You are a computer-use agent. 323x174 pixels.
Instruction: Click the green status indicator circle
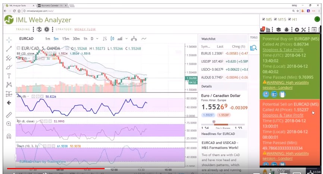coord(317,19)
